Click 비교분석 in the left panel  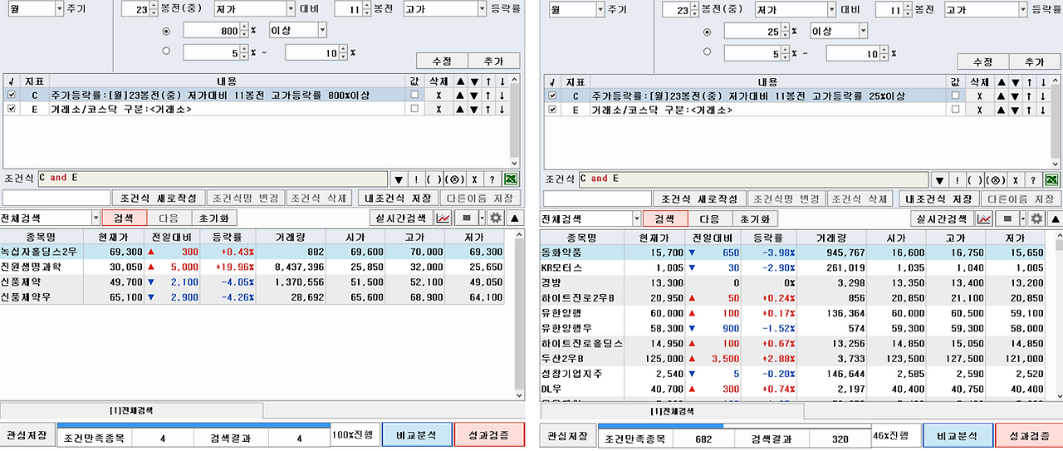[417, 434]
